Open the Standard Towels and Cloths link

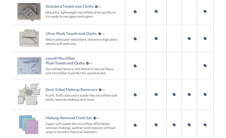click(69, 7)
